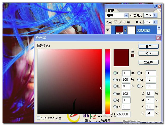This screenshot has height=126, width=166.
Task: Click the 纯色填充2 layer mask thumbnail
Action: (131, 30)
